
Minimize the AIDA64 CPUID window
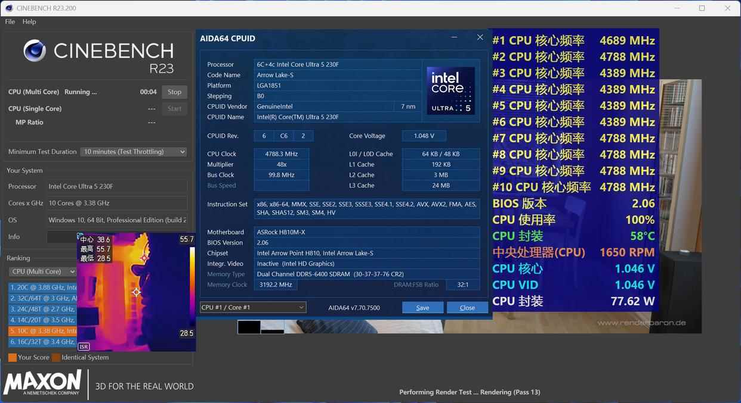point(455,38)
